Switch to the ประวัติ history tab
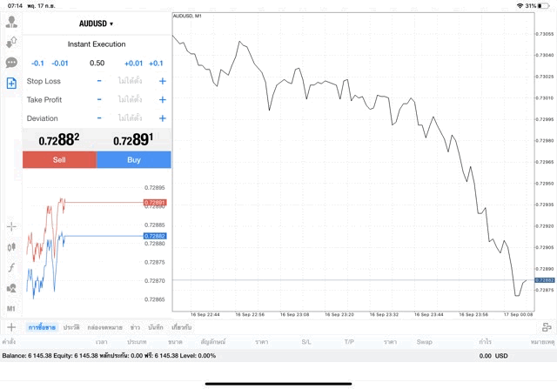 pos(71,327)
